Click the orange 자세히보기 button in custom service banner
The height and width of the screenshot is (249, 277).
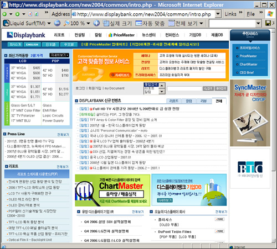point(121,75)
